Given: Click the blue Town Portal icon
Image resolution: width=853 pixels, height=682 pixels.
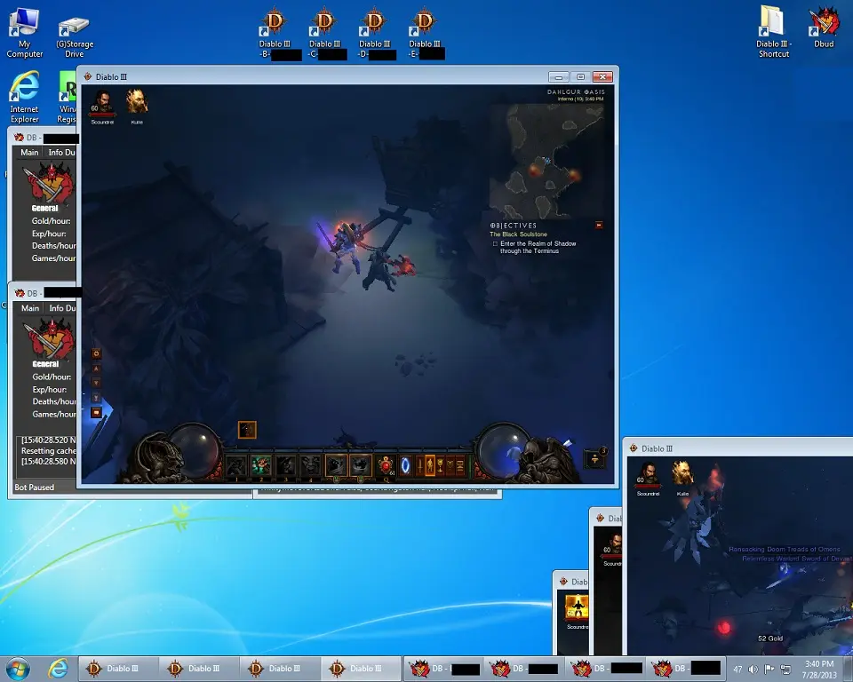Looking at the screenshot, I should coord(405,466).
